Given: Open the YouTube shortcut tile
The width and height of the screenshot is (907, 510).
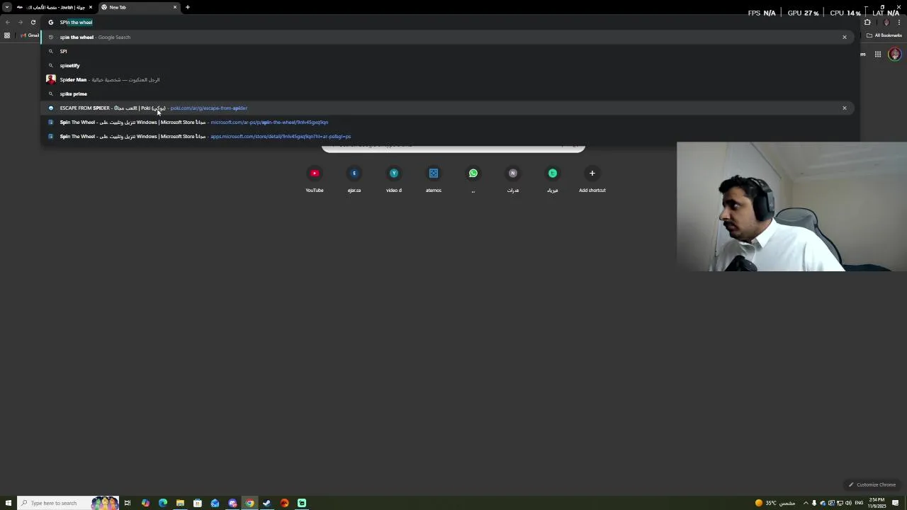Looking at the screenshot, I should pyautogui.click(x=315, y=178).
